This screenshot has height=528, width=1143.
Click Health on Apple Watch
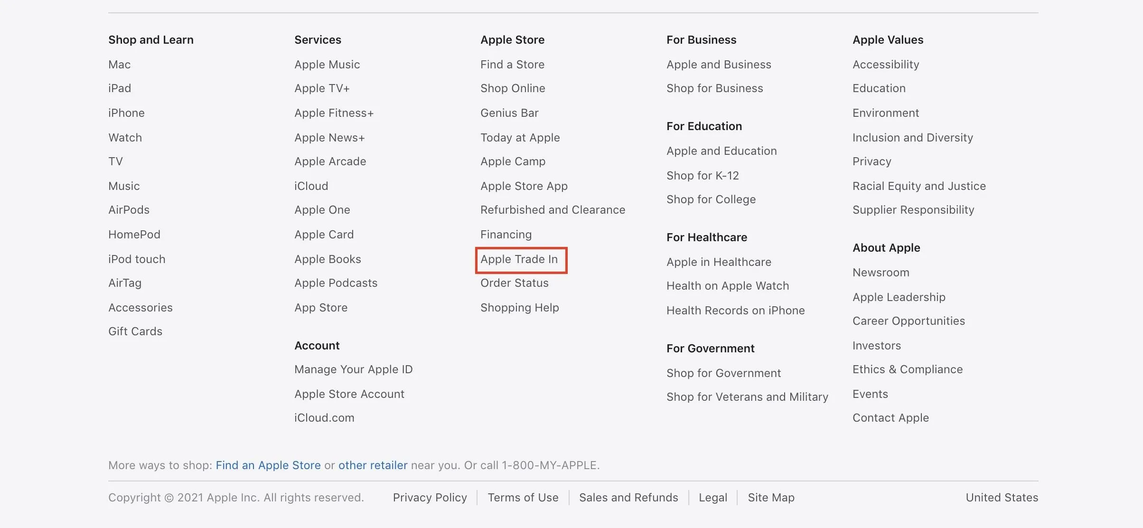(728, 286)
